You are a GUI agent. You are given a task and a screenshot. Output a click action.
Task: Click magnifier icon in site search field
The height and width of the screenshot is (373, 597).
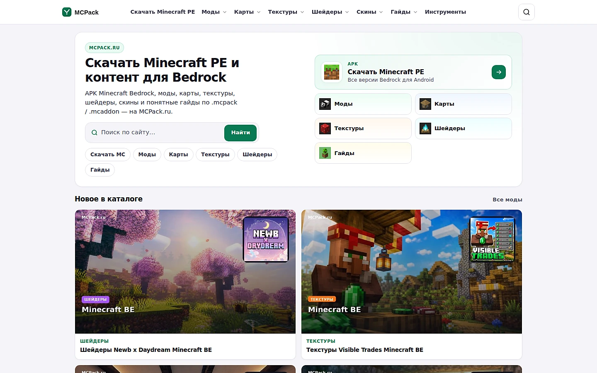tap(95, 133)
